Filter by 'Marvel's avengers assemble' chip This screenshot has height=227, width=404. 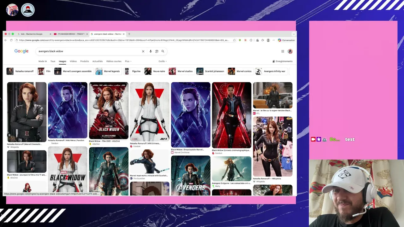(x=73, y=71)
